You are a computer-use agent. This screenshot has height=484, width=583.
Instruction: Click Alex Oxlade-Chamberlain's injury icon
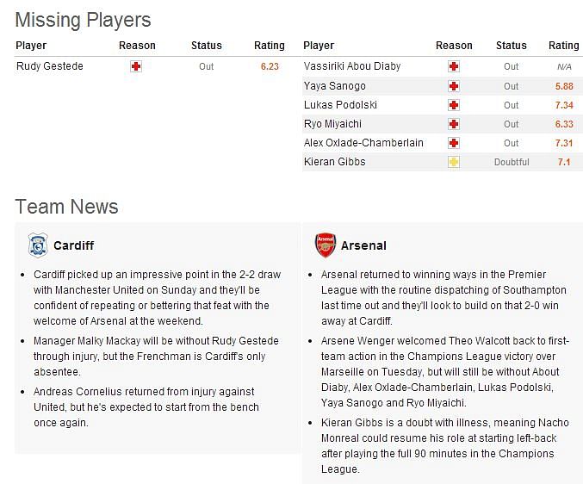point(454,143)
